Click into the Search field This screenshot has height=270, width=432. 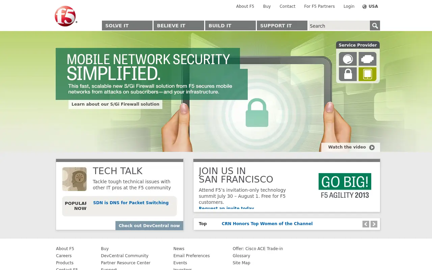point(339,26)
